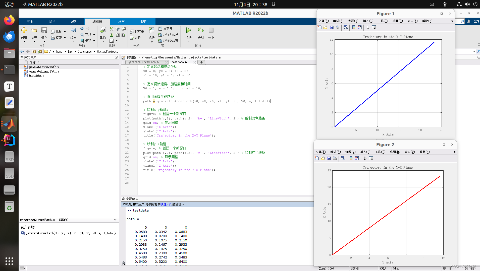Click the browse for folder icon
Screen dimensions: 480x271
(40, 51)
